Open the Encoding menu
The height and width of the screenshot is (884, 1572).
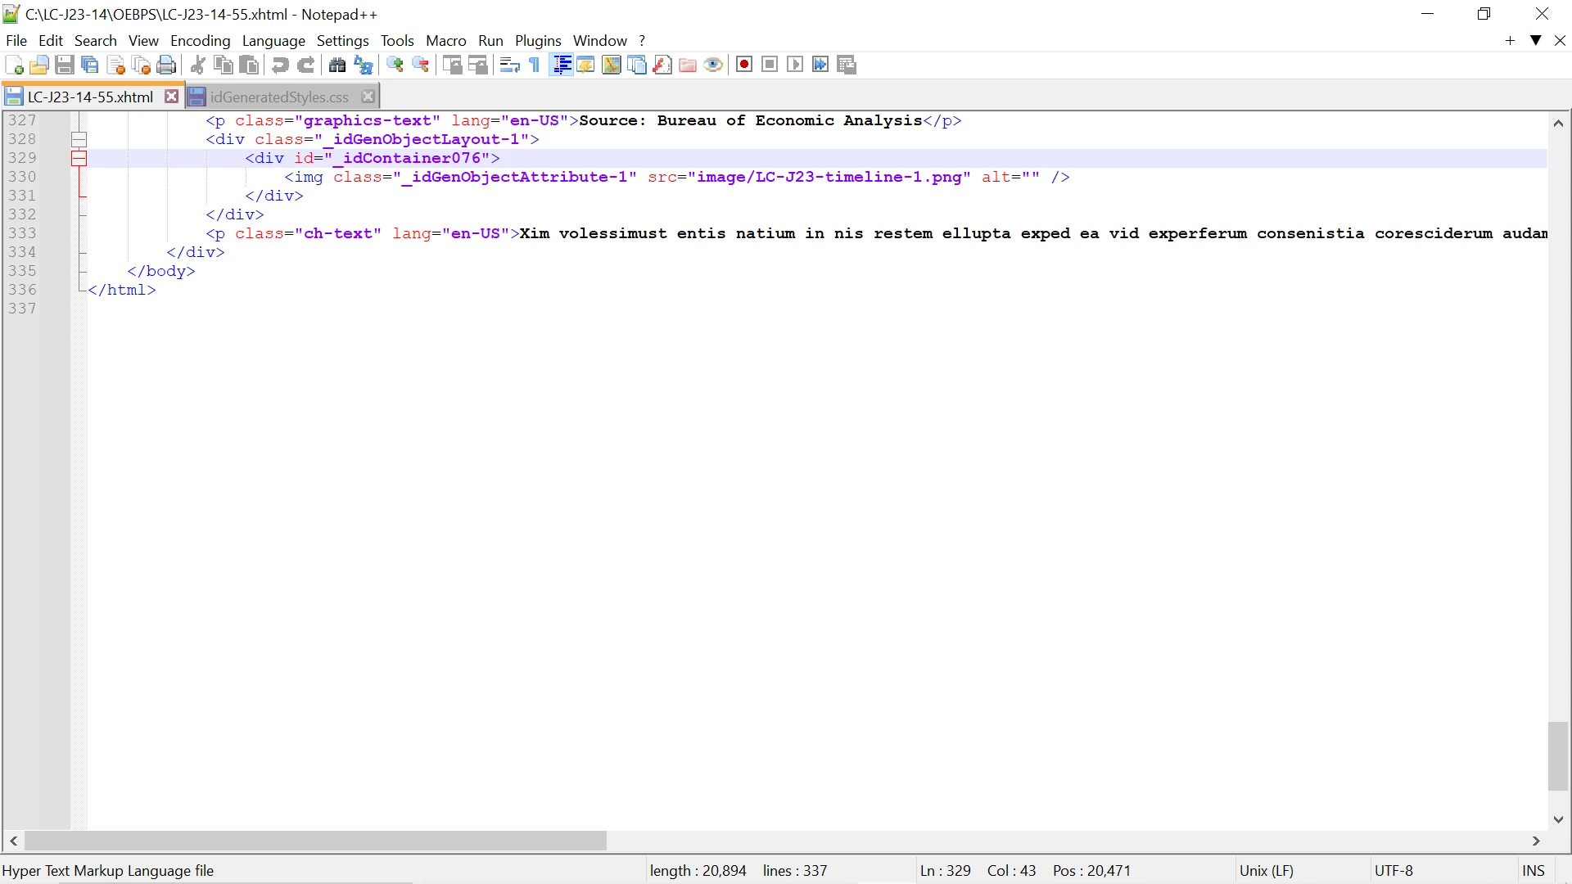pos(200,40)
